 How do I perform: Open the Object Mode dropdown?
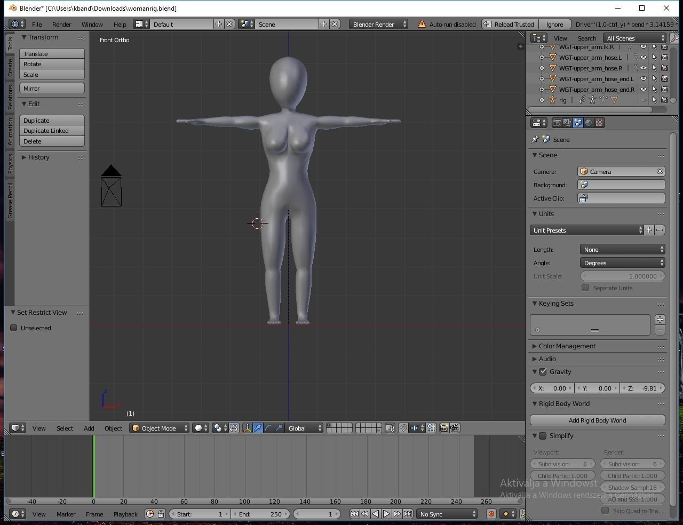coord(160,428)
